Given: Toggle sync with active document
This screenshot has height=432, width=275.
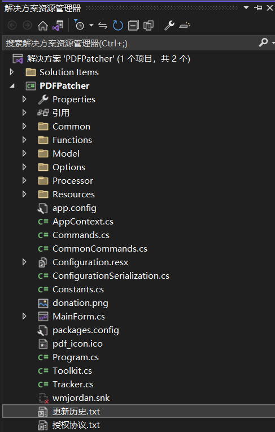Looking at the screenshot, I should 103,25.
